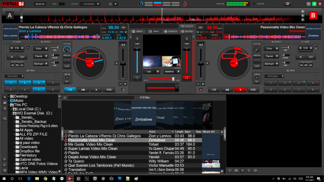Toggle deck B LINE IN round button
This screenshot has height=182, width=324.
[x=257, y=78]
